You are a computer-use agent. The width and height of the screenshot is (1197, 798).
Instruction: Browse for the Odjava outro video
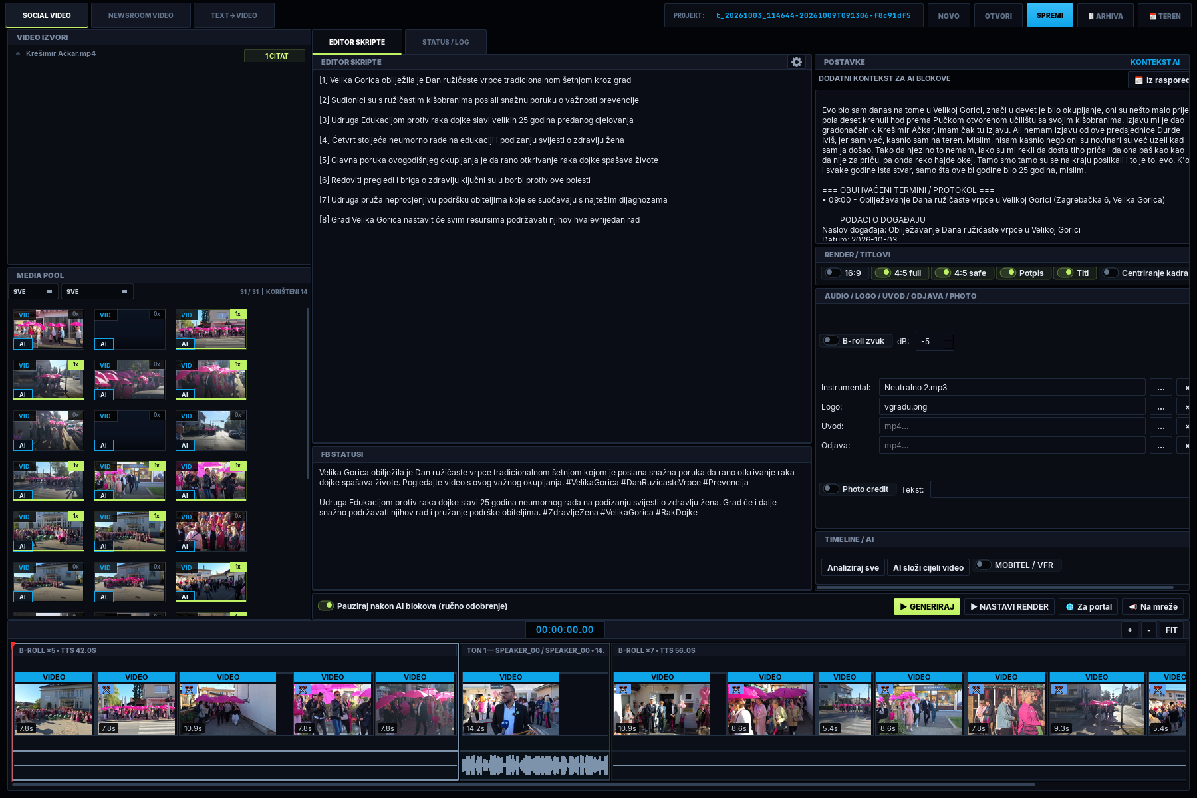click(x=1160, y=446)
